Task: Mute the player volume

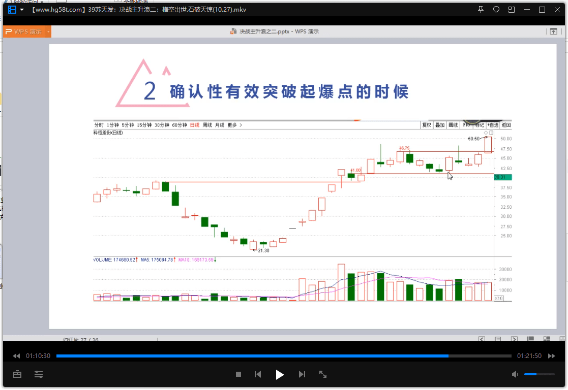Action: click(515, 374)
